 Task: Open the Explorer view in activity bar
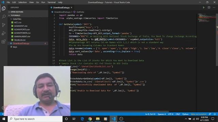point(4,8)
